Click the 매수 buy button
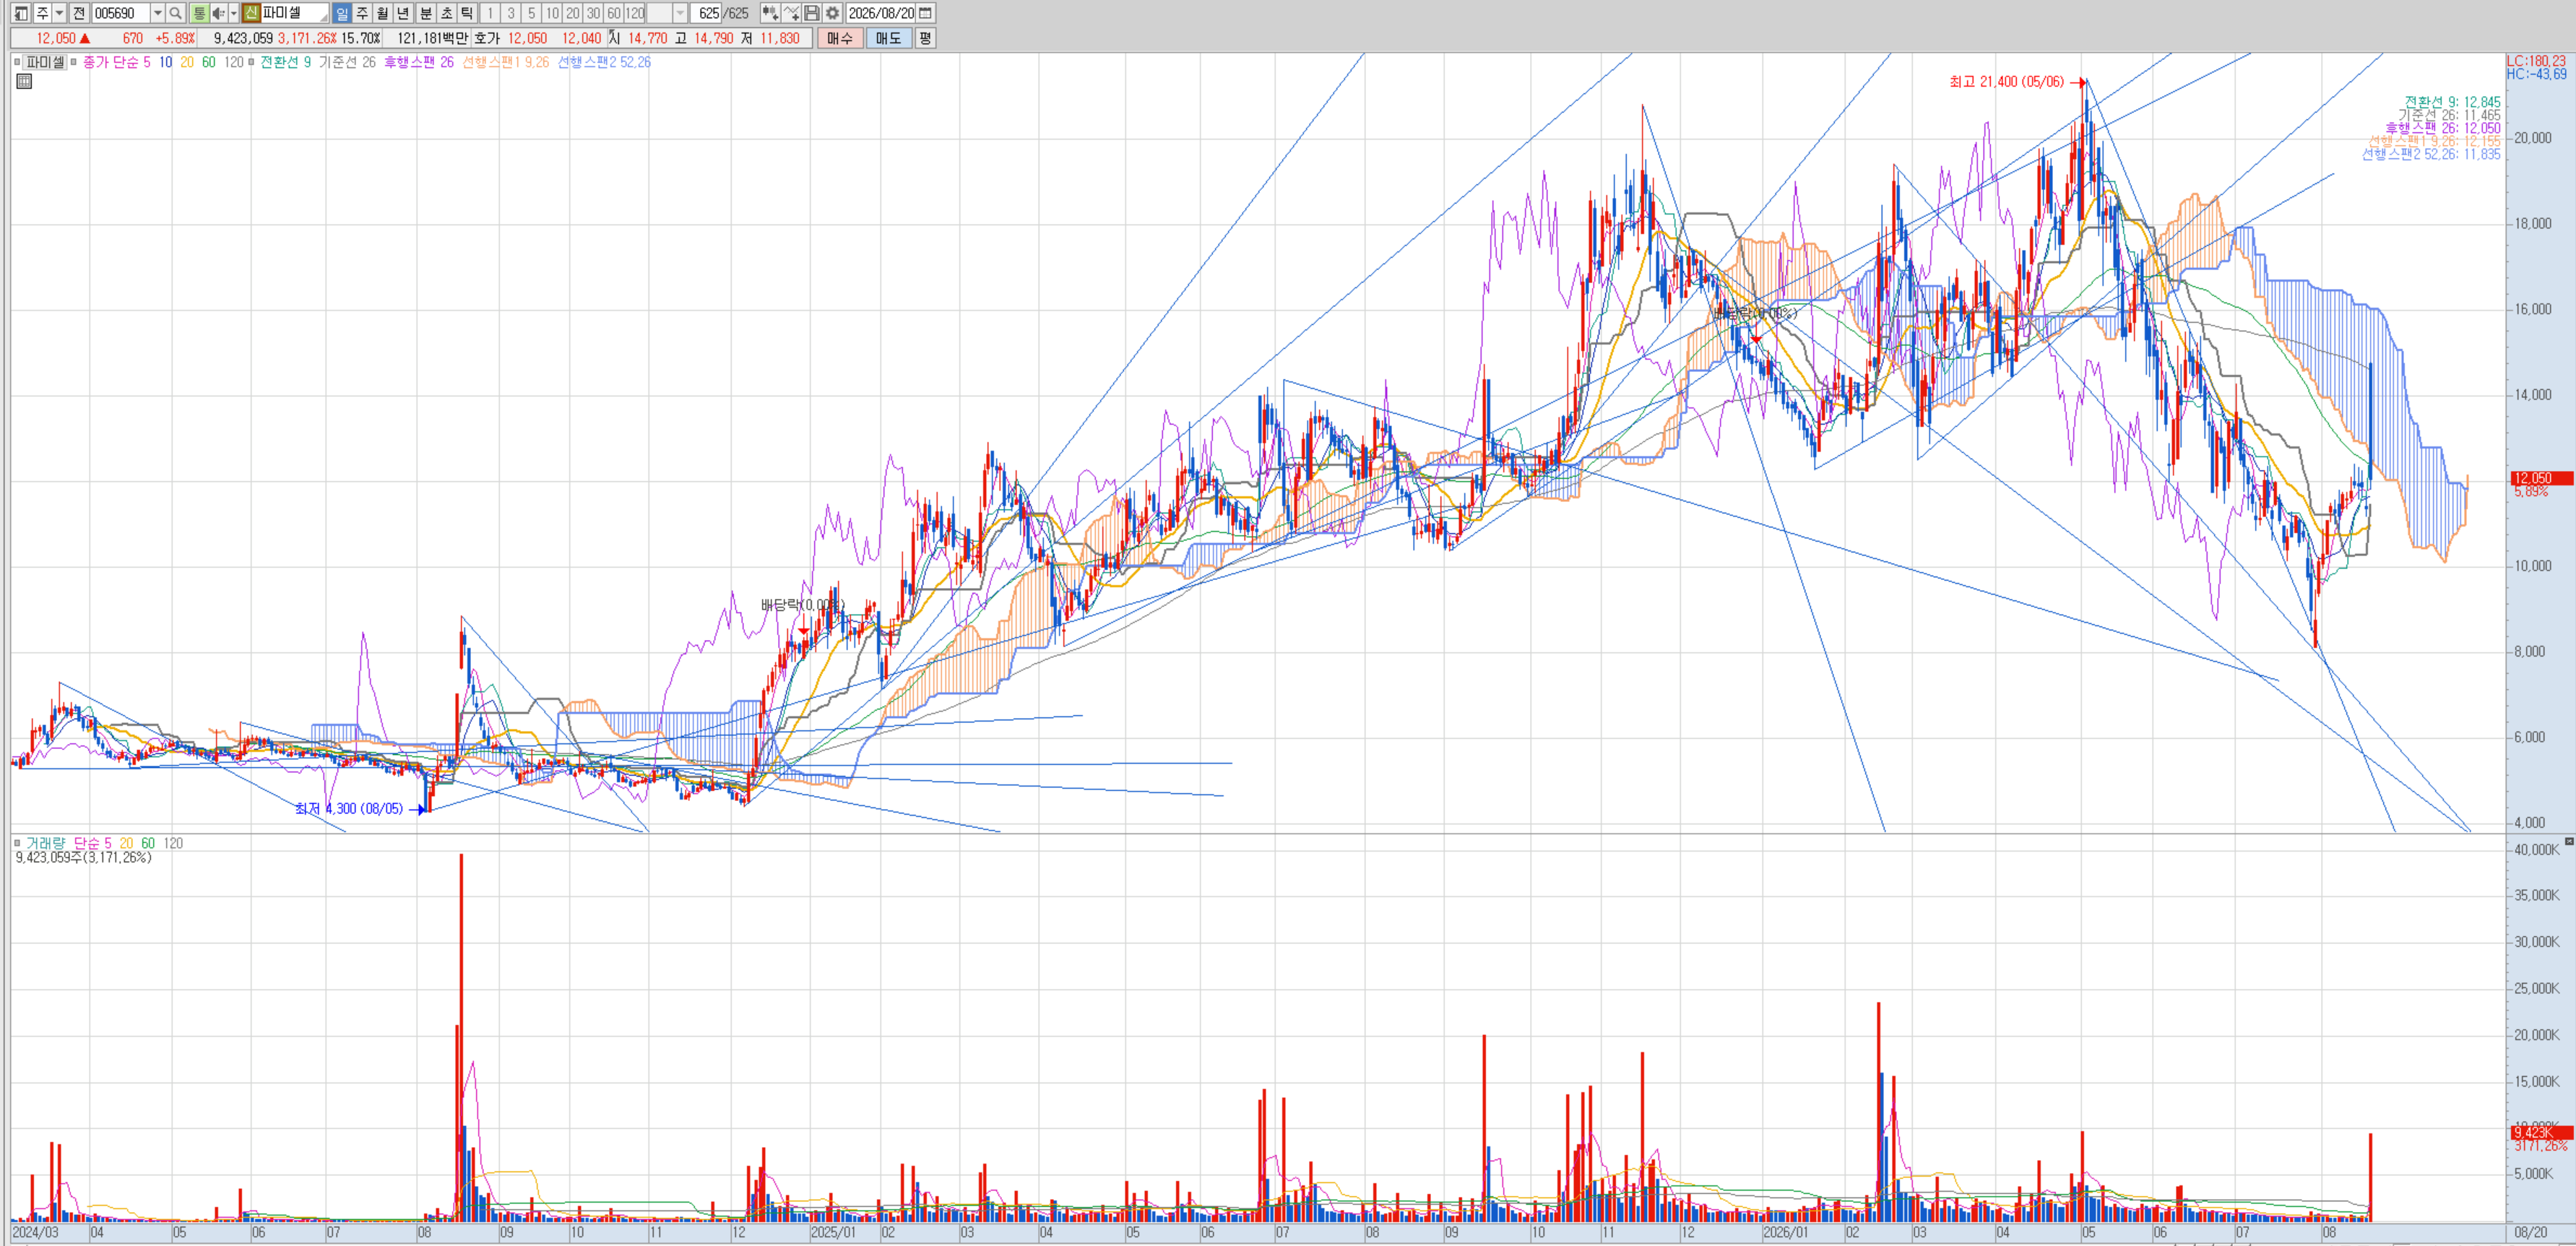2576x1246 pixels. coord(840,38)
